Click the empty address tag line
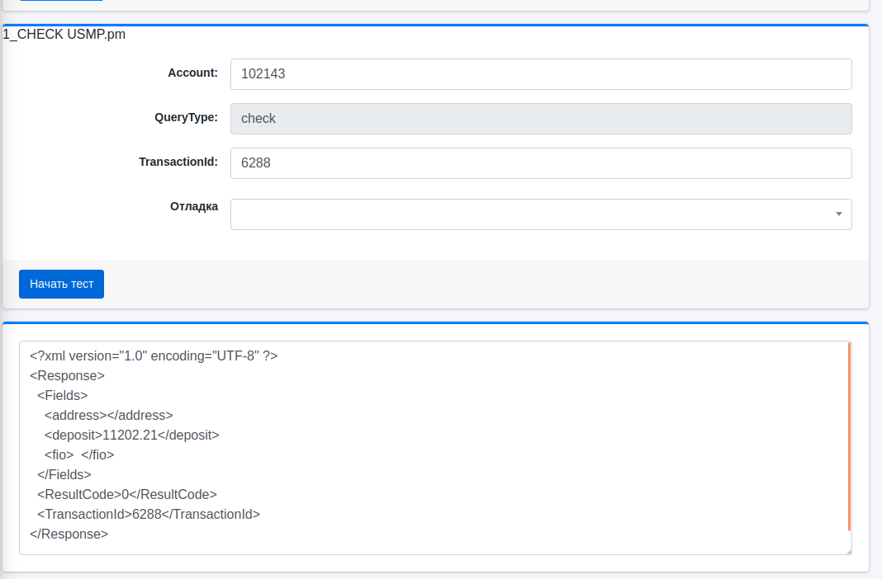882x579 pixels. point(109,415)
